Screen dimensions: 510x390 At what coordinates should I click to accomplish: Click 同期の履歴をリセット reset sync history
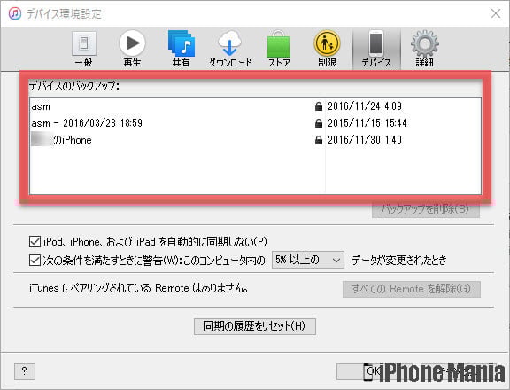[255, 326]
